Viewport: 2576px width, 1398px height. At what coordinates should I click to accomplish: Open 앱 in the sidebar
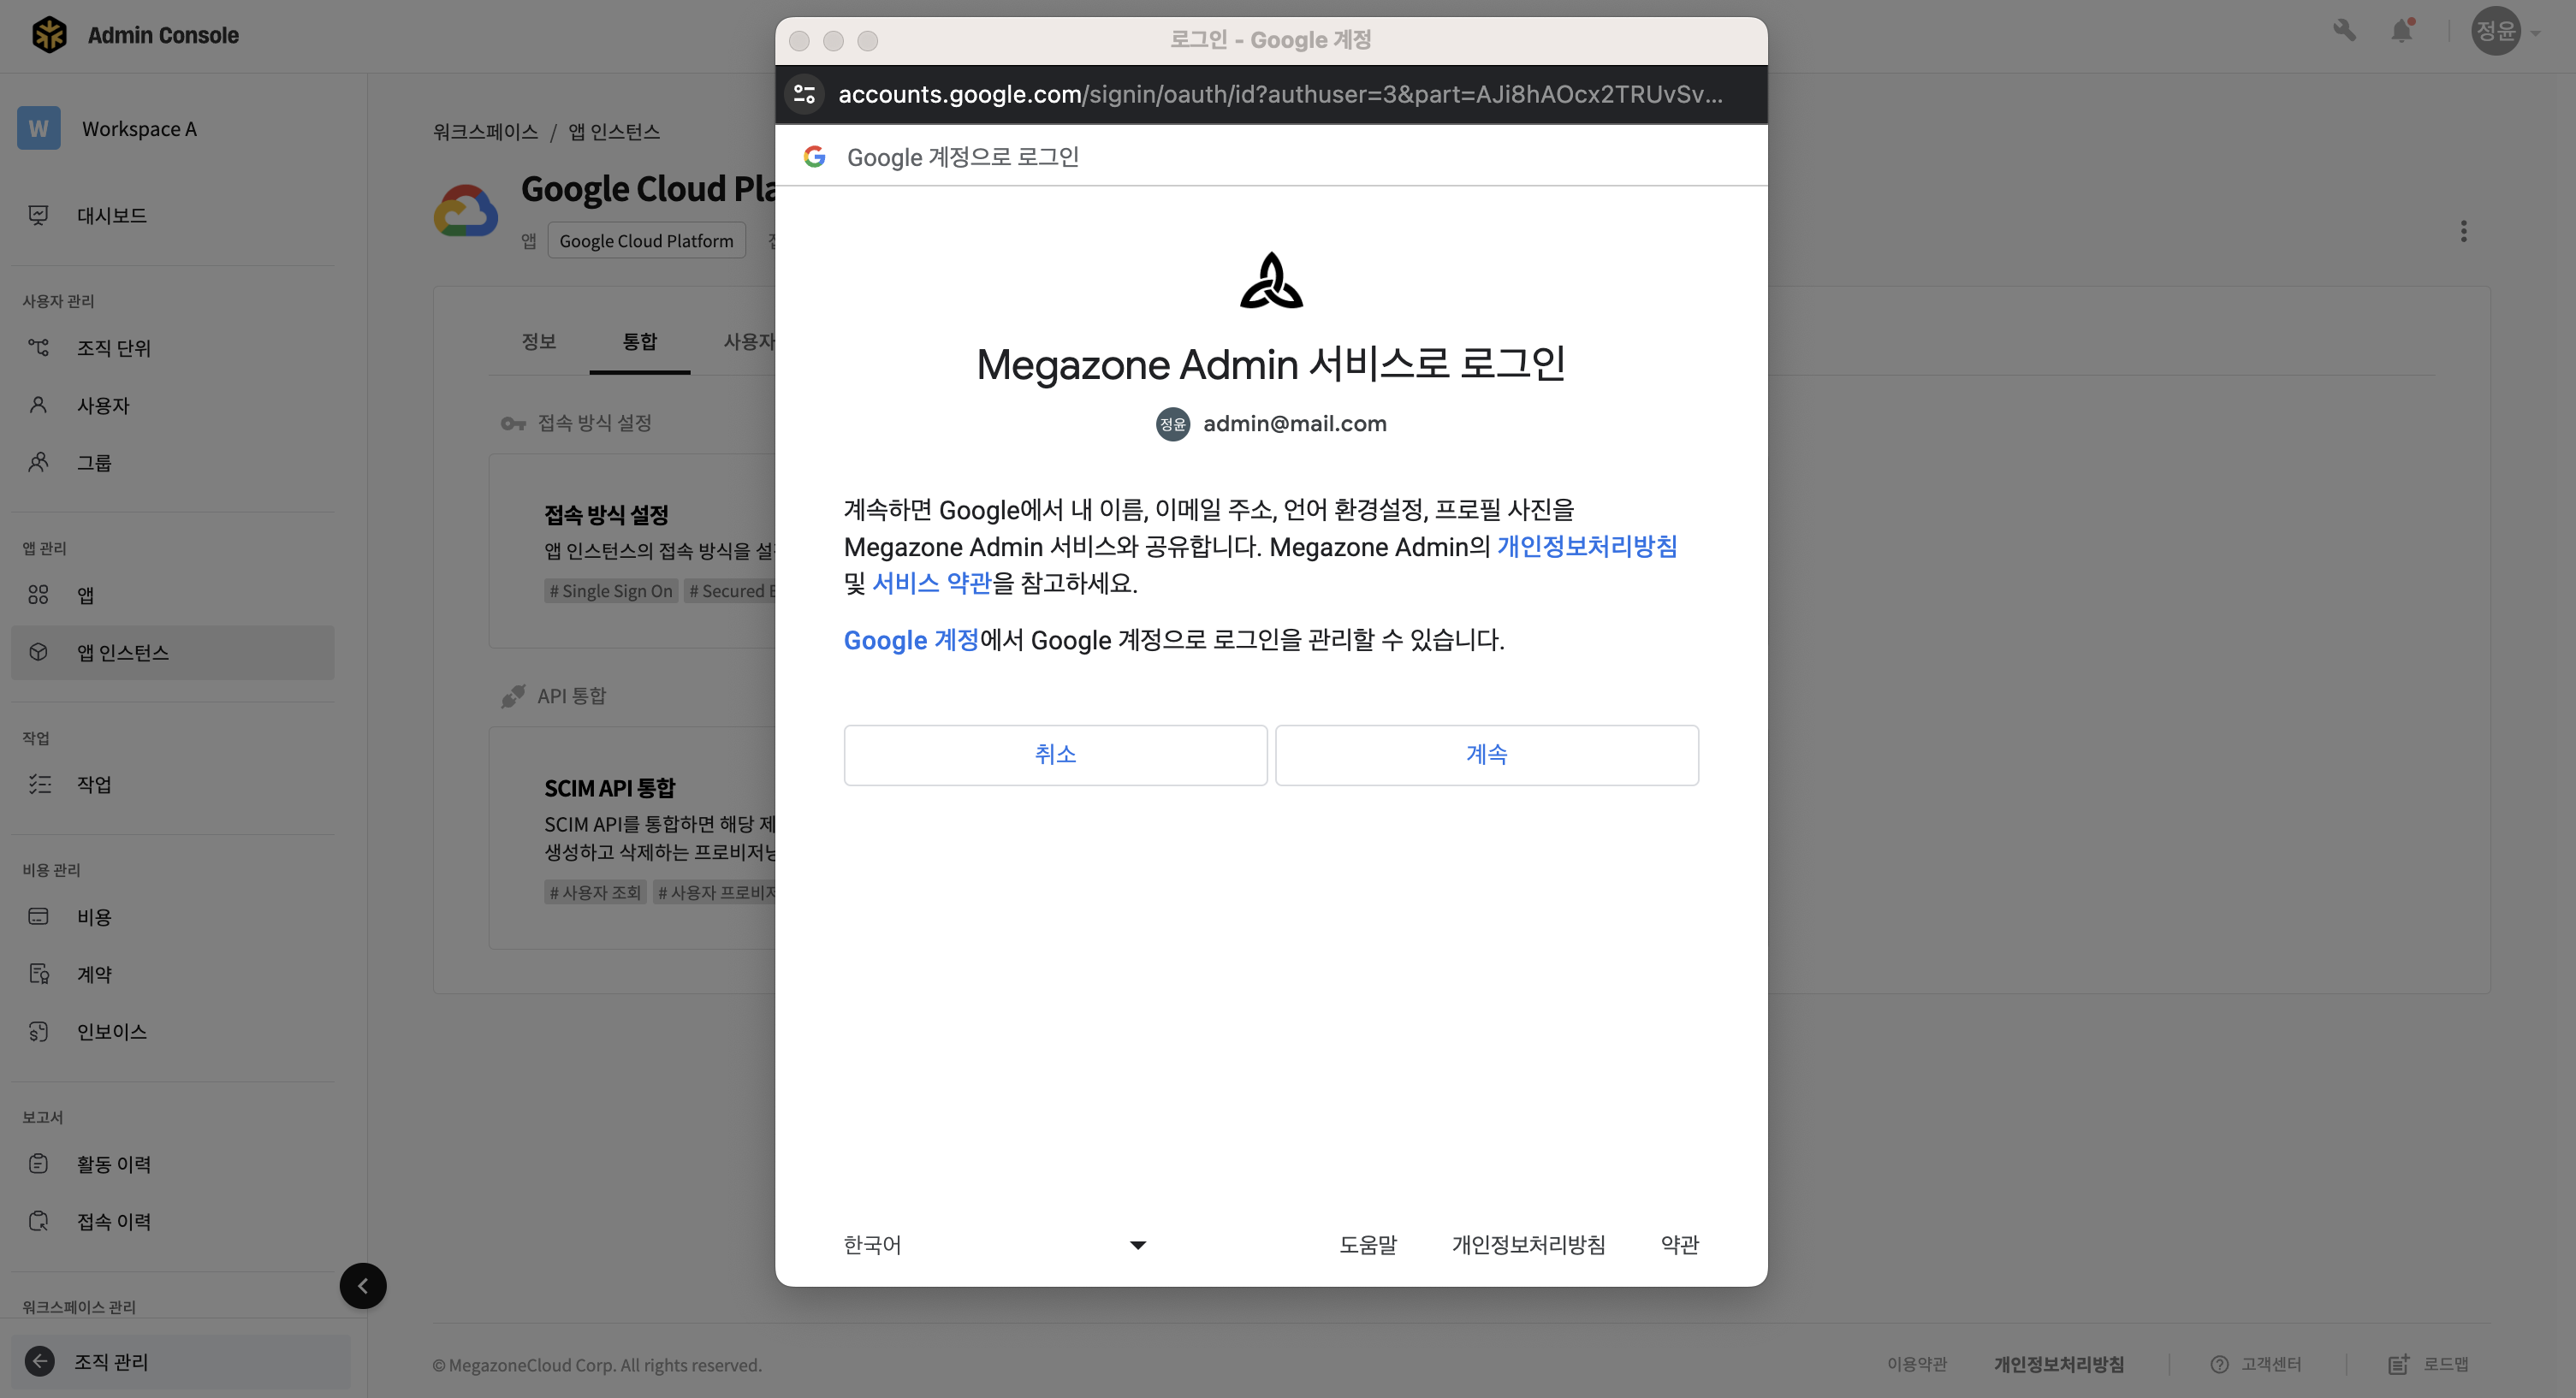click(173, 595)
